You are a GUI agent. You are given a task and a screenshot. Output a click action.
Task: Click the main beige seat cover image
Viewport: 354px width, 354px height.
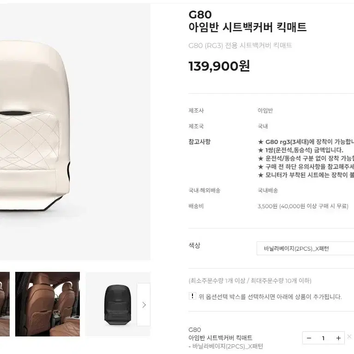click(x=75, y=132)
